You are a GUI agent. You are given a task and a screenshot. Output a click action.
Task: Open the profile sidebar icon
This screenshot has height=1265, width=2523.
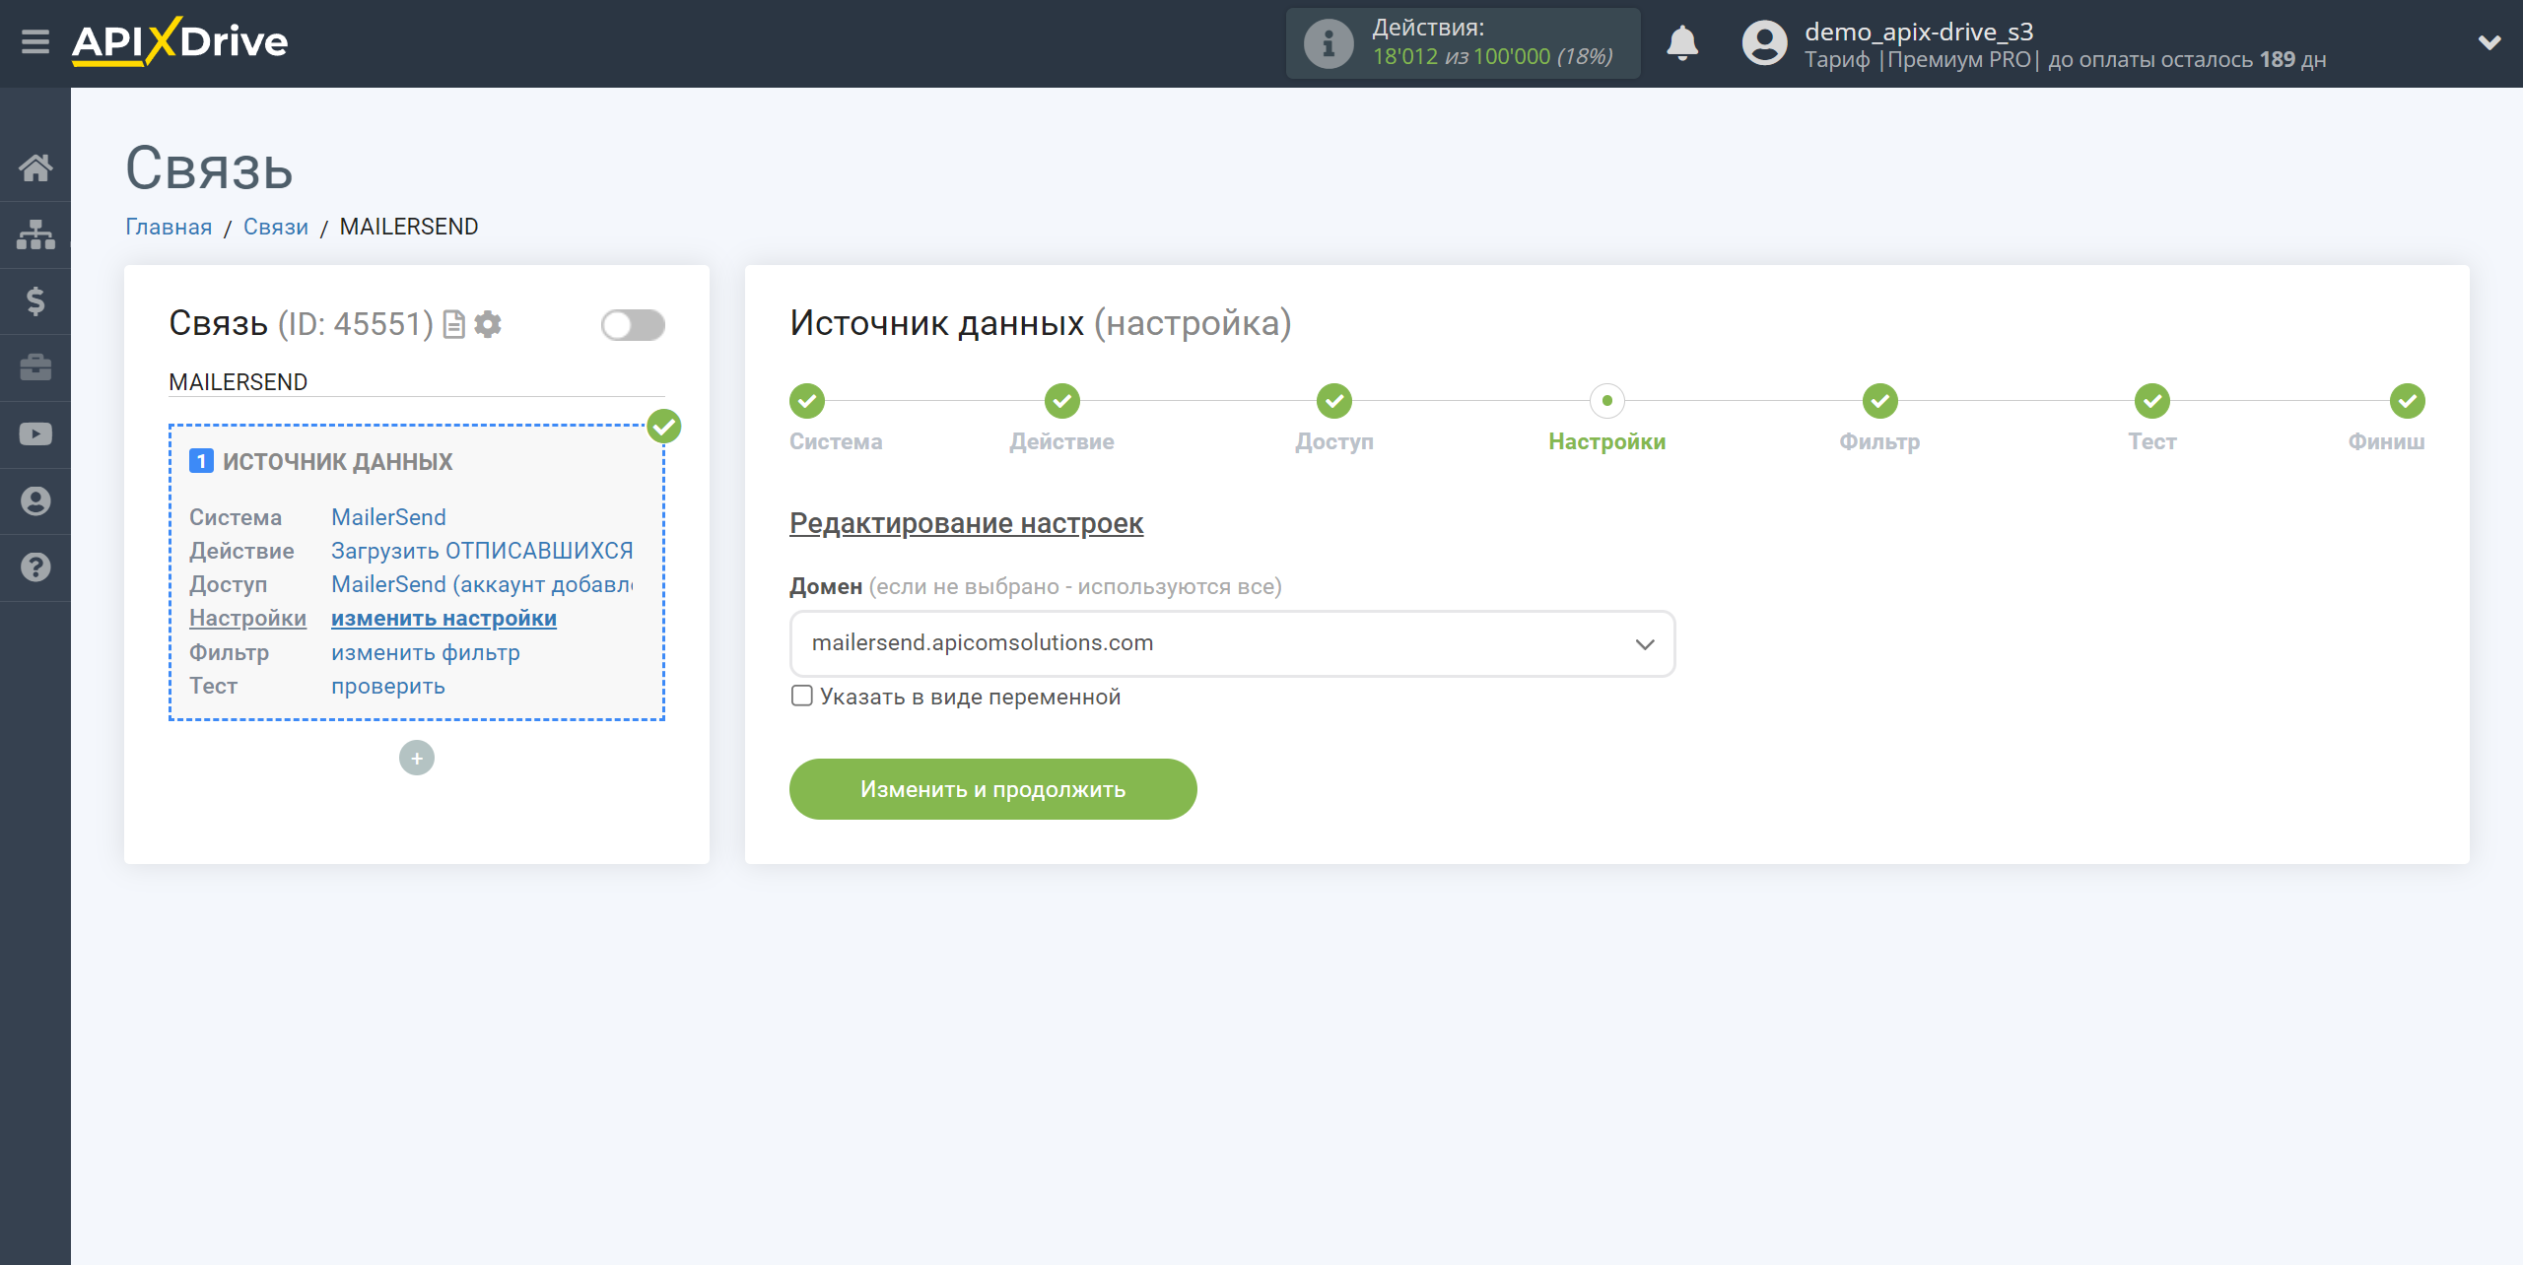coord(35,500)
